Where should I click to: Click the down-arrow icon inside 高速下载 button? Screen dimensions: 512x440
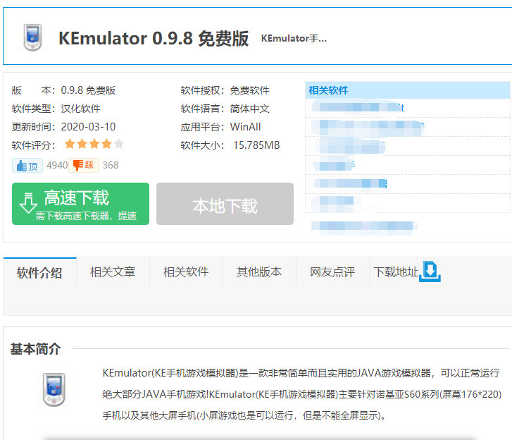[28, 203]
